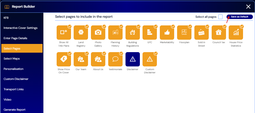The image size is (255, 113).
Task: Select the Show Price On Cover tile
Action: [64, 59]
